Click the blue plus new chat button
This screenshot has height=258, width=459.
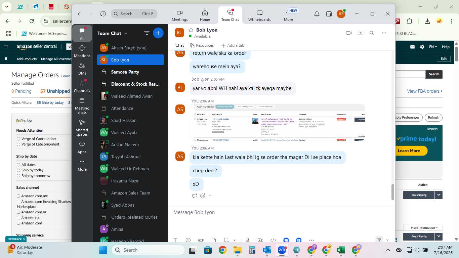click(x=158, y=33)
